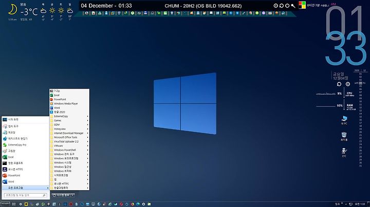This screenshot has height=207, width=370.
Task: Click the START button on taskbar
Action: tap(5, 204)
